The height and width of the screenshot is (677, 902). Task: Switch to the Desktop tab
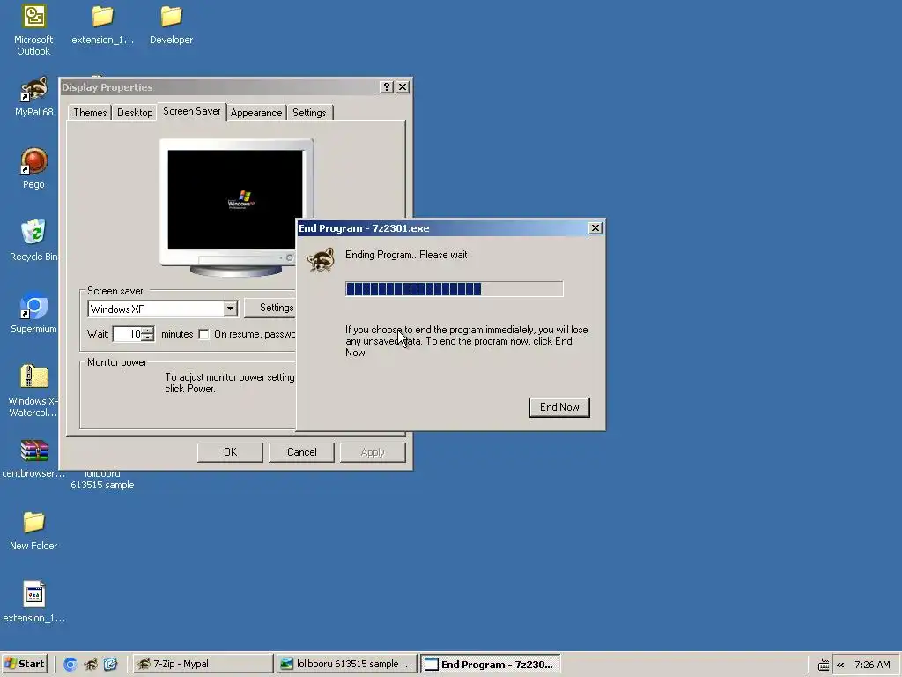135,113
